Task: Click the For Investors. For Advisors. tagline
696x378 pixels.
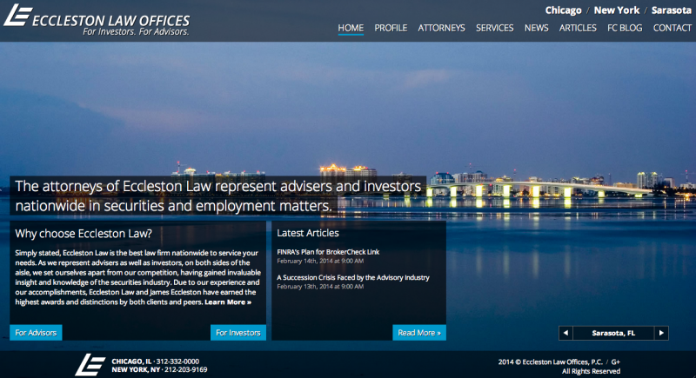Action: pos(136,31)
